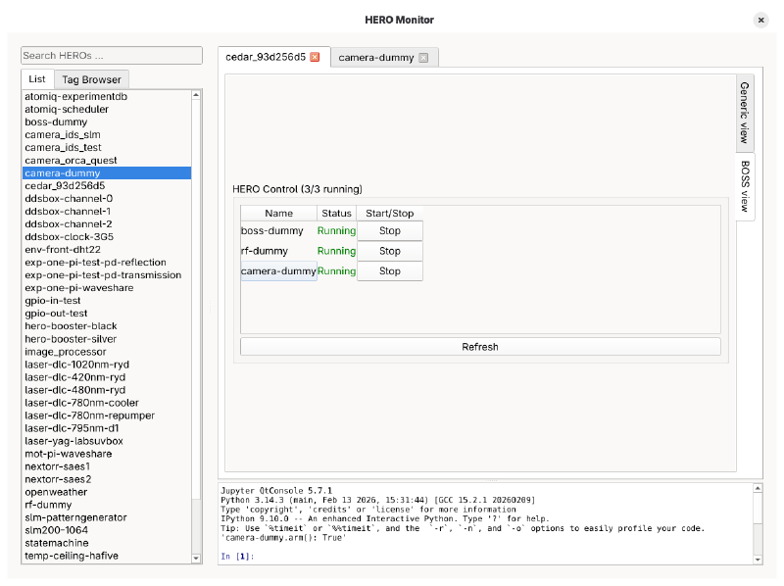Select the camera-dummy document tab
This screenshot has width=784, height=586.
click(375, 58)
